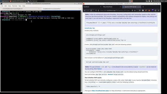Click the clock showing Thu 24 Mar
The height and width of the screenshot is (94, 167).
click(158, 1)
